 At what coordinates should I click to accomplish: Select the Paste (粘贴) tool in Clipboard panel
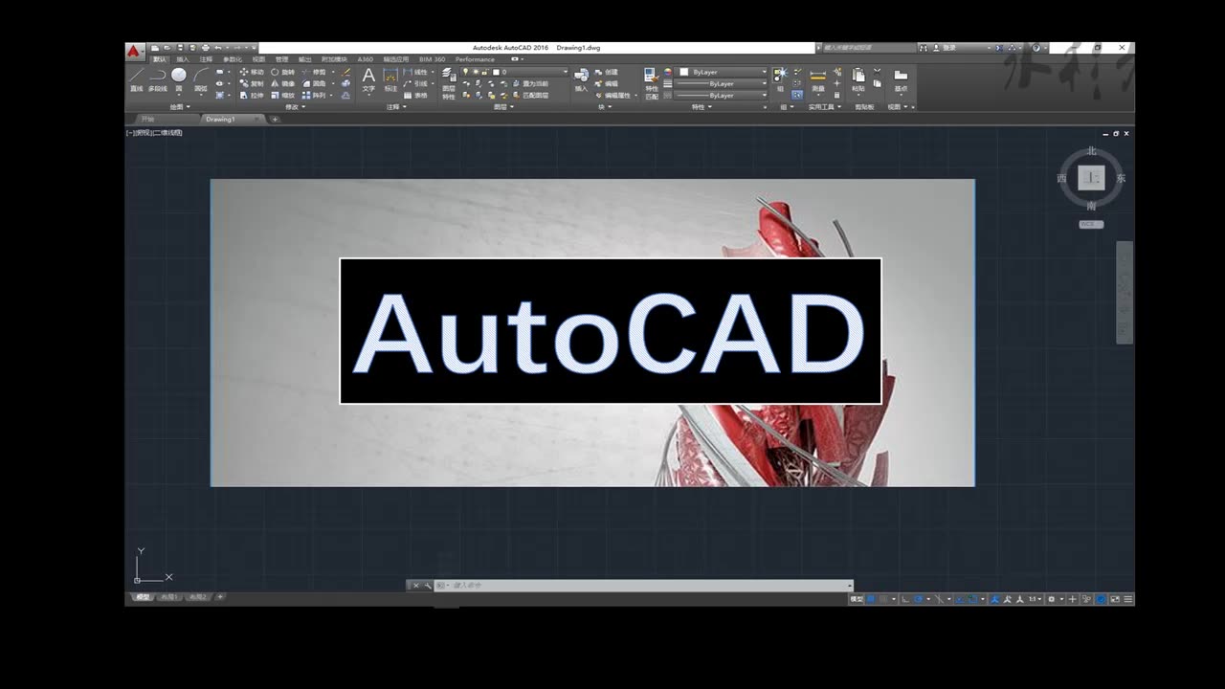pos(858,78)
